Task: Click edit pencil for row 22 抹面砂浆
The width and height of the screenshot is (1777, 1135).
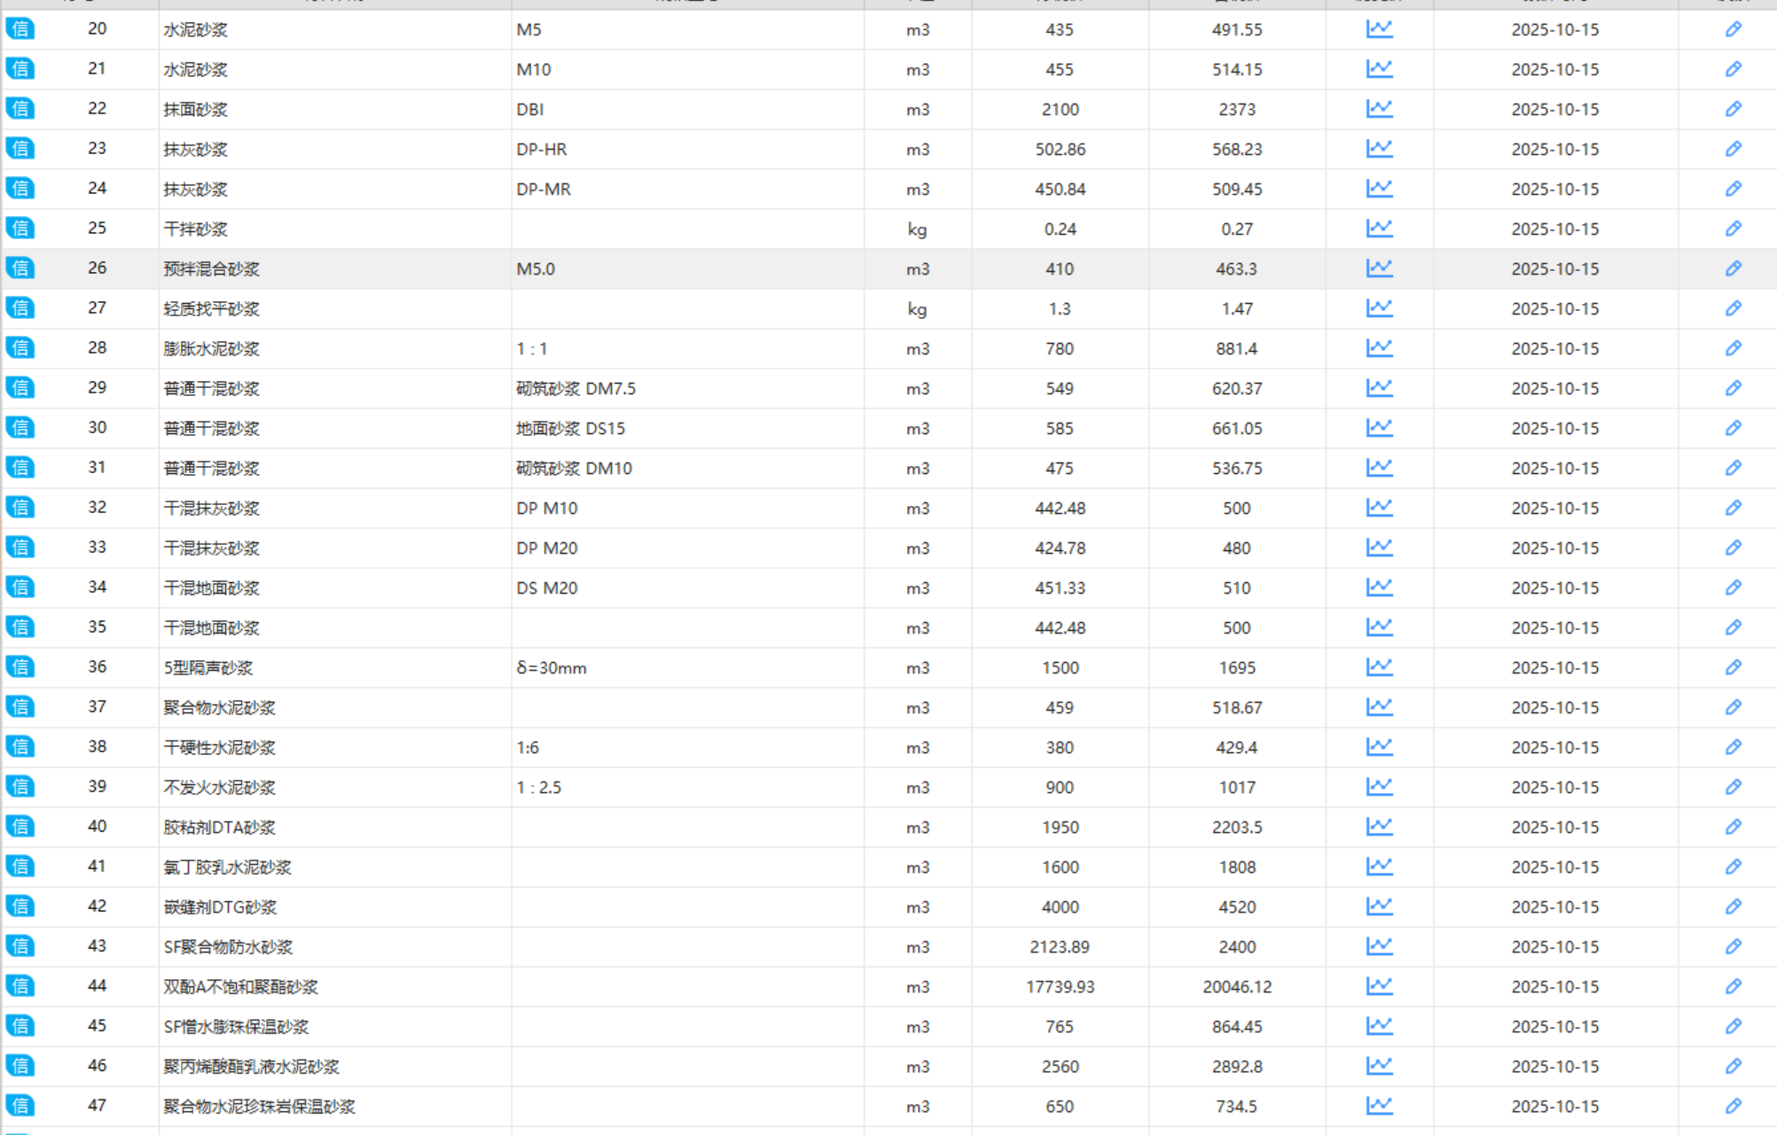Action: 1733,109
